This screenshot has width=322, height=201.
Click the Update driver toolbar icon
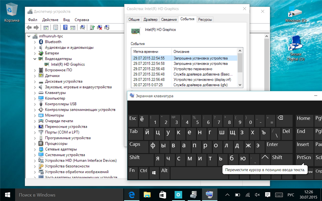(92, 27)
